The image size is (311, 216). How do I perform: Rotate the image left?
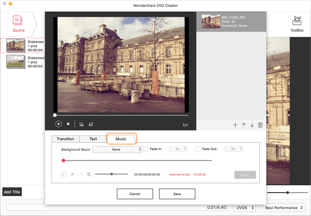(81, 124)
